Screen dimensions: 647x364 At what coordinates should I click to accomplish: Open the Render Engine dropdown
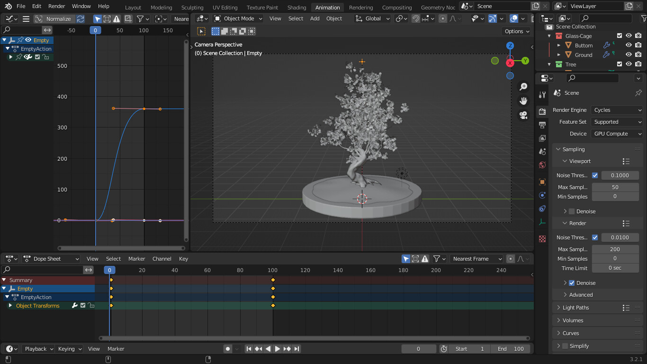617,110
